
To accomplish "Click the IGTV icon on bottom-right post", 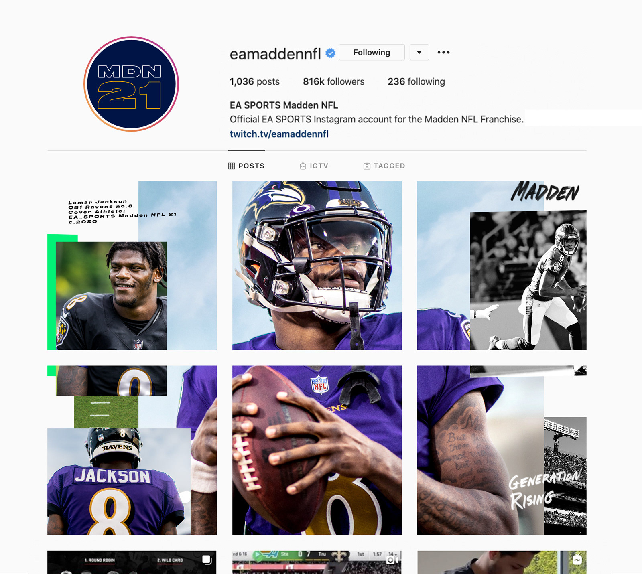I will pos(577,560).
